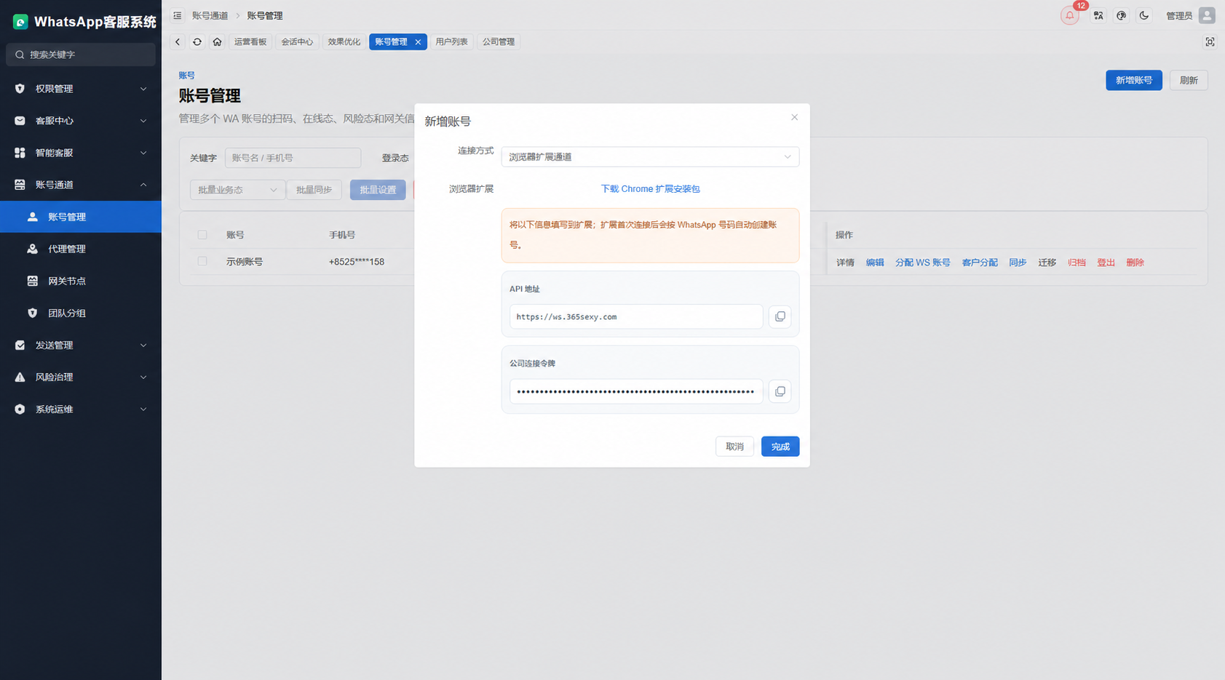Viewport: 1225px width, 680px height.
Task: Expand the 智能客服 menu
Action: [81, 153]
